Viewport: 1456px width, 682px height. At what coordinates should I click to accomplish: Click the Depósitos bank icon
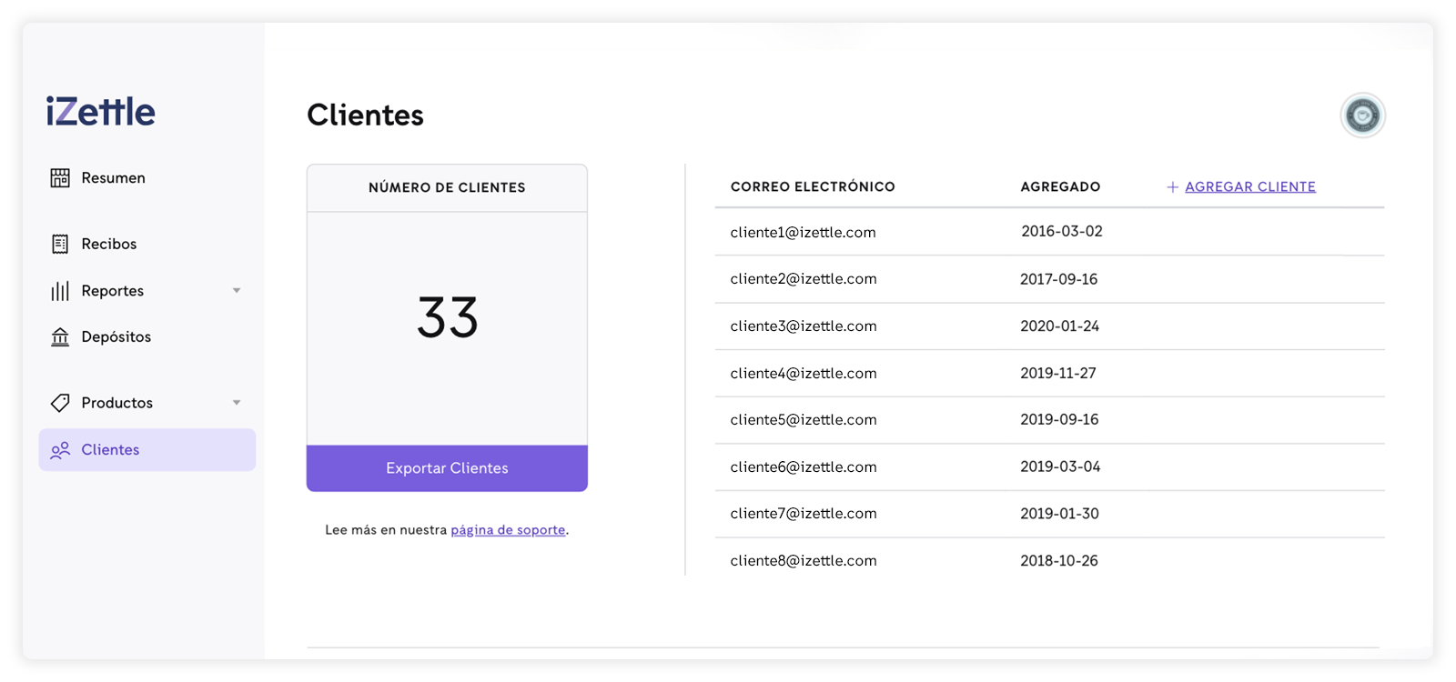coord(60,337)
